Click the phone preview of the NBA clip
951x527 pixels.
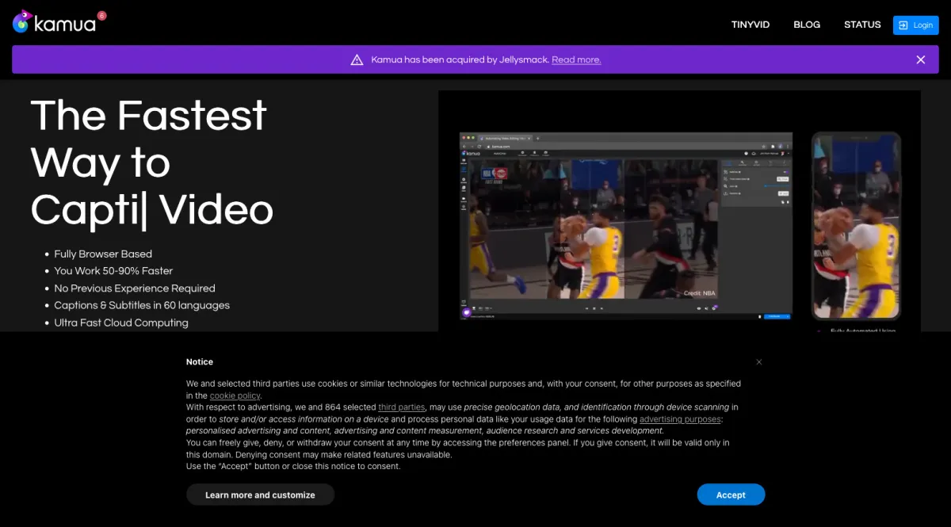click(x=856, y=226)
